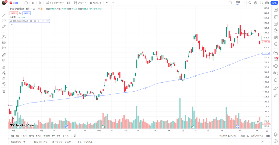Open the indicator templates grid
Screen dimensions: 279x145
[68, 3]
